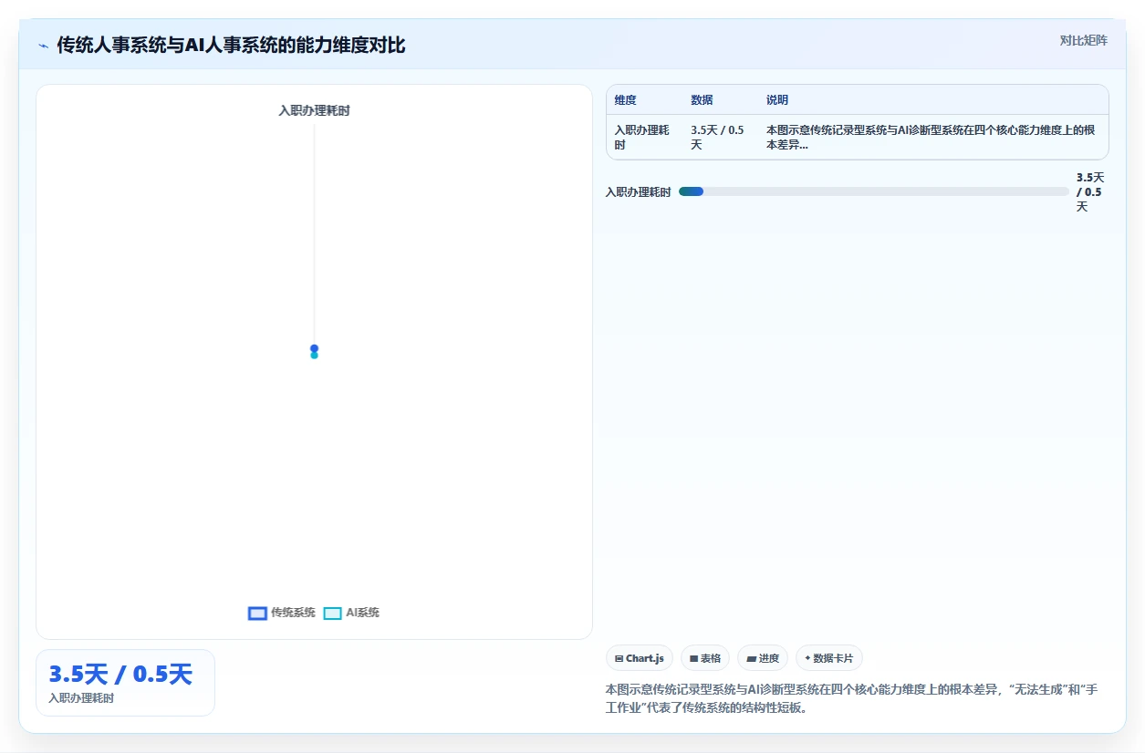
Task: Select the 入职办理耗时 table row cell
Action: pos(644,137)
